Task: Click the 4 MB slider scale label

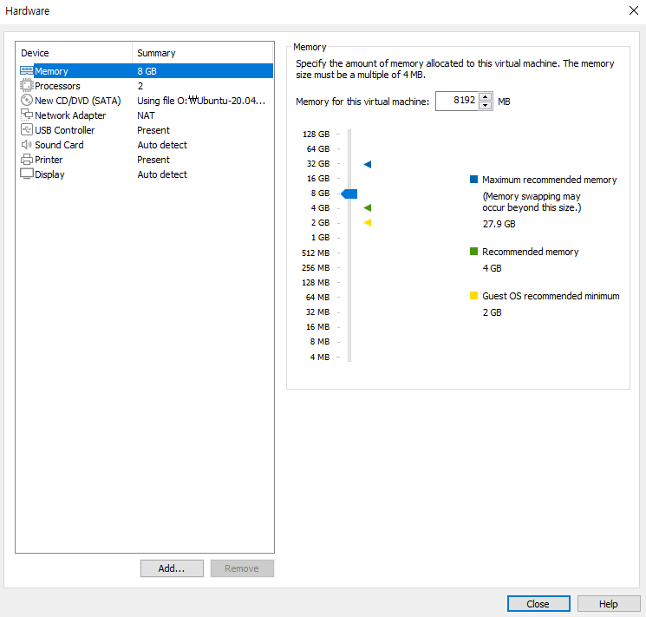Action: (320, 357)
